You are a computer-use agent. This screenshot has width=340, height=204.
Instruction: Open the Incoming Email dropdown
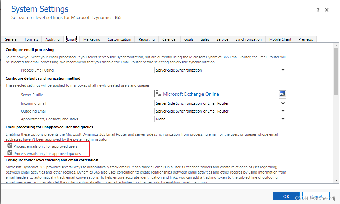pos(220,103)
